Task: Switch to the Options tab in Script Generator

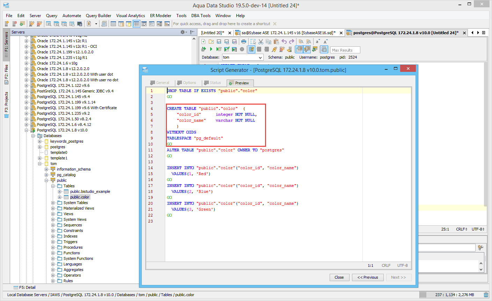Action: (x=186, y=83)
